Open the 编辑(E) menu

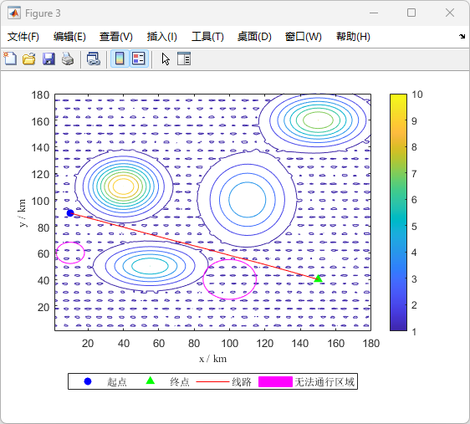coord(69,37)
